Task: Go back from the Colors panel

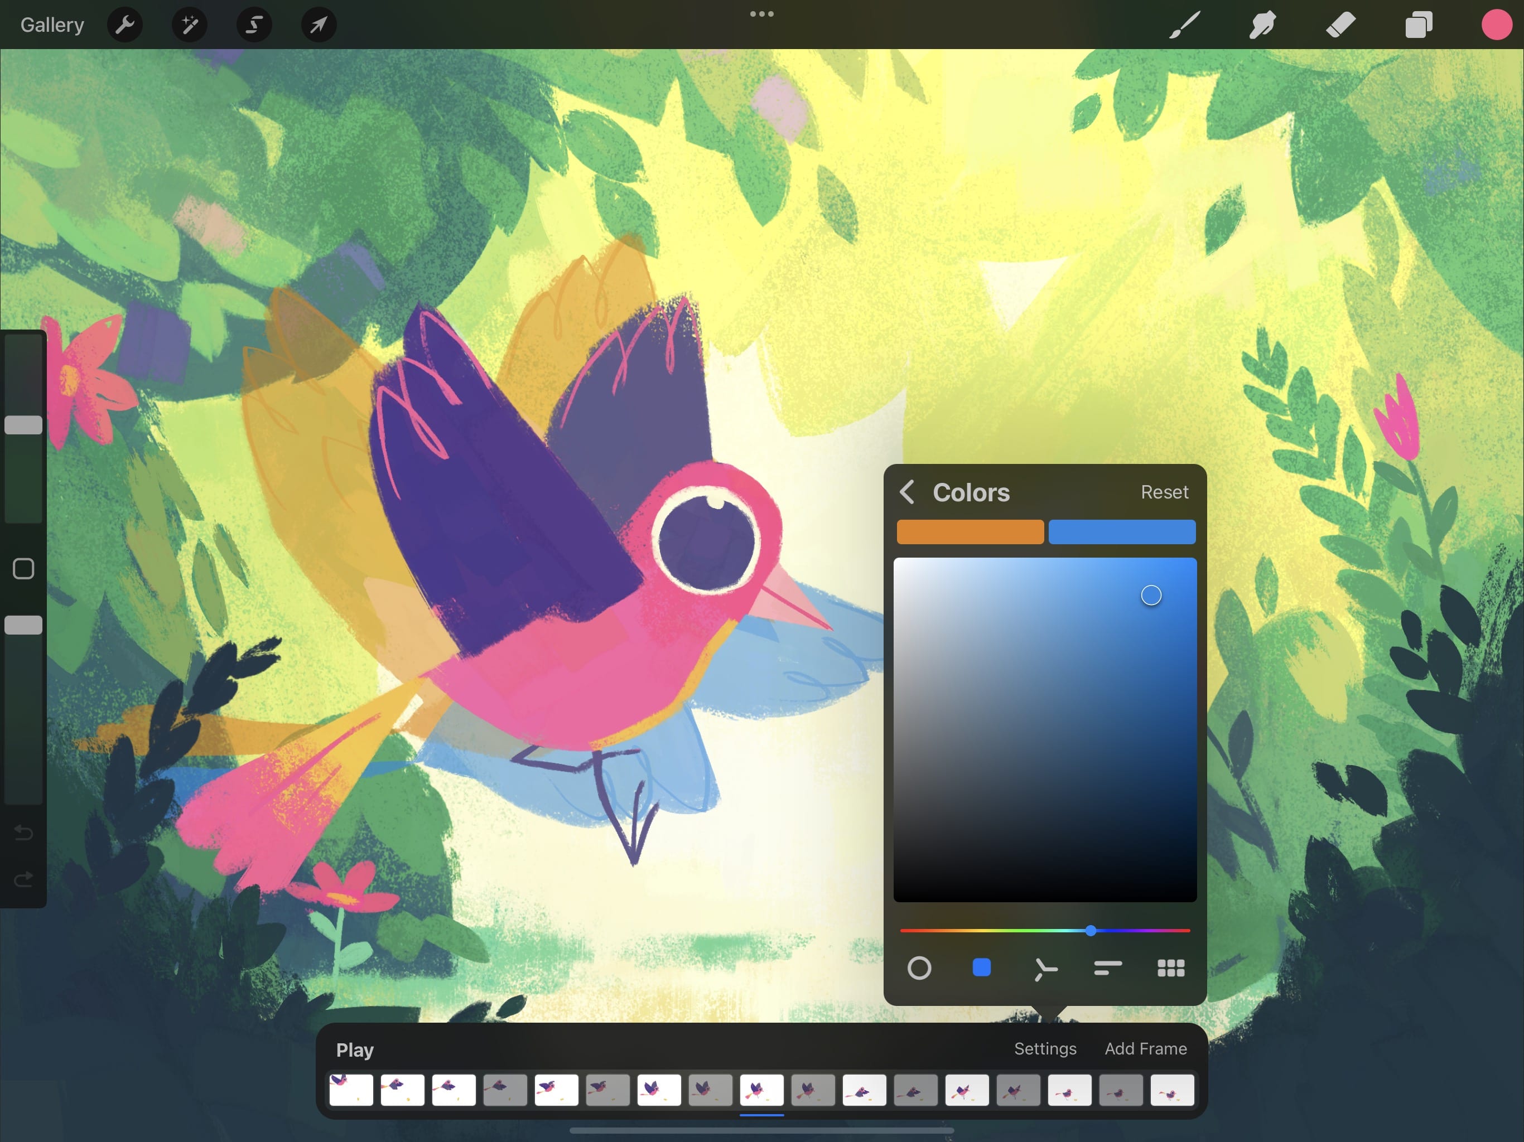Action: tap(908, 492)
